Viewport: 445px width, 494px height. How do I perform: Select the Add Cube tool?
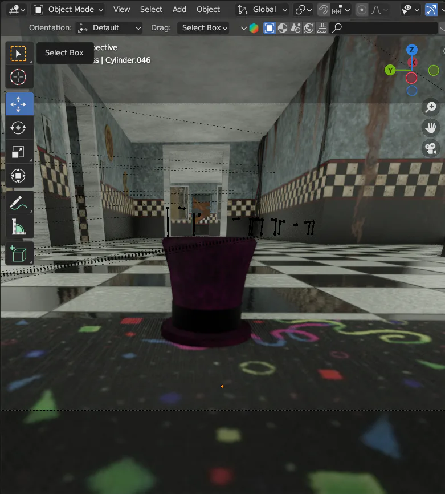pyautogui.click(x=19, y=254)
